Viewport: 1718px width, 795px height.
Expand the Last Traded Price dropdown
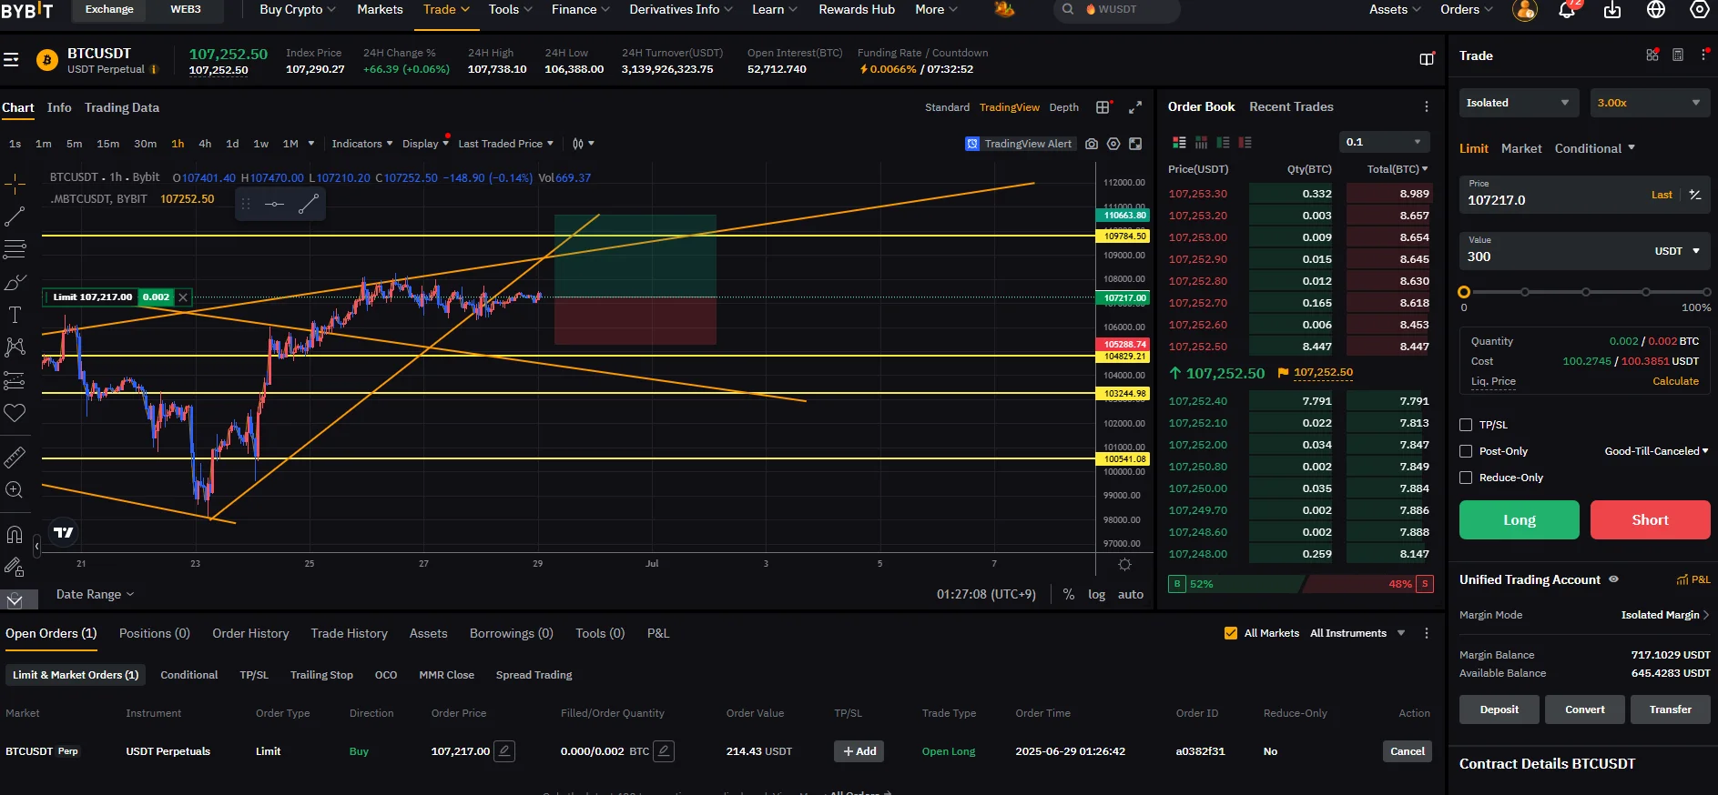[x=505, y=144]
